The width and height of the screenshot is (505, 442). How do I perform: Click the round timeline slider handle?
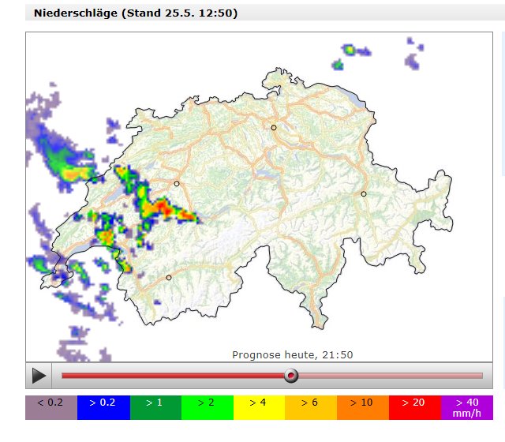tap(291, 376)
